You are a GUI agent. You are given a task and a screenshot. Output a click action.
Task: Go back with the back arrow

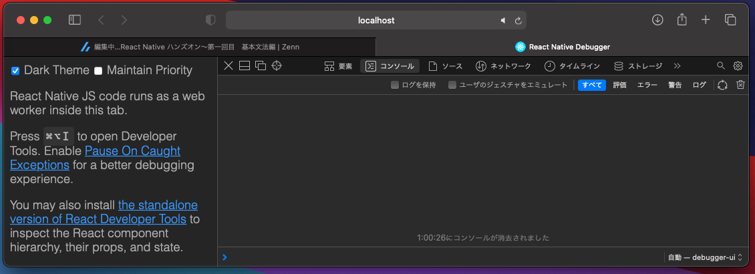101,20
